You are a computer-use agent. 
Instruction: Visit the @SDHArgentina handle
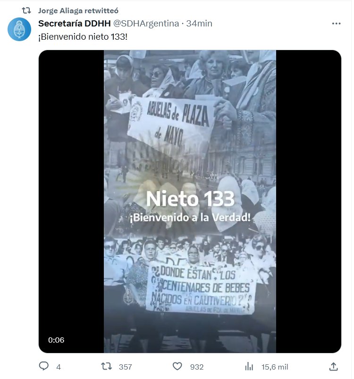[146, 24]
